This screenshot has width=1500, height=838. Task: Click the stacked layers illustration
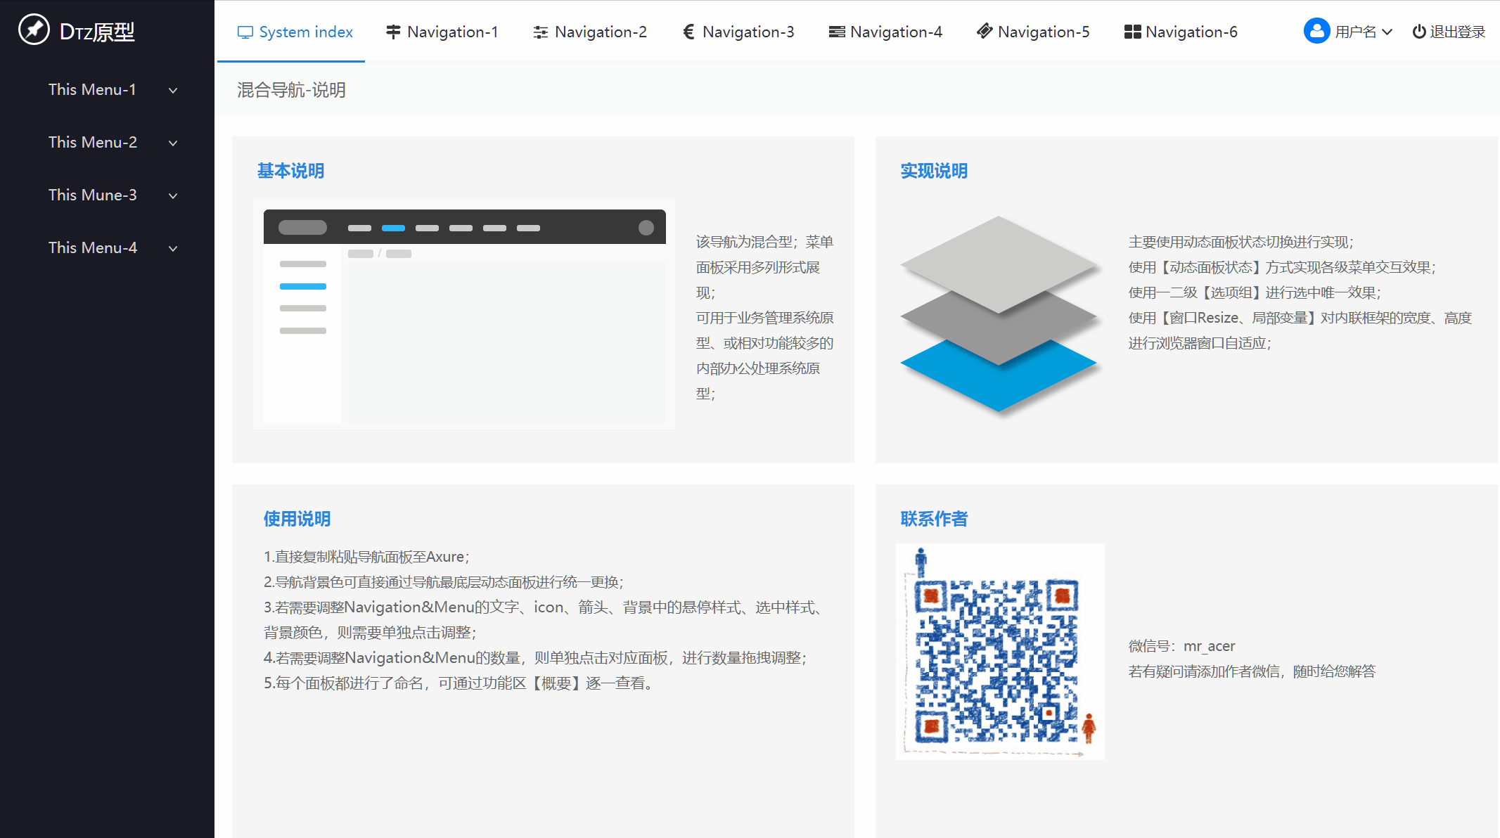click(x=999, y=315)
